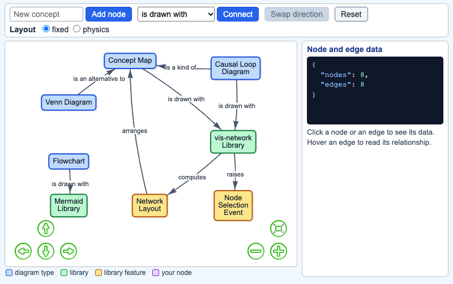Click the 'is an alternative to' edge label
This screenshot has height=284, width=453.
coord(99,79)
